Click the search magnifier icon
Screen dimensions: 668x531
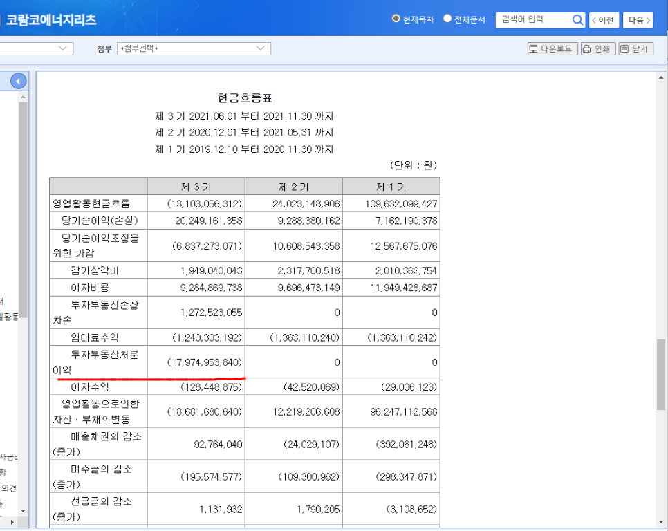(x=577, y=19)
